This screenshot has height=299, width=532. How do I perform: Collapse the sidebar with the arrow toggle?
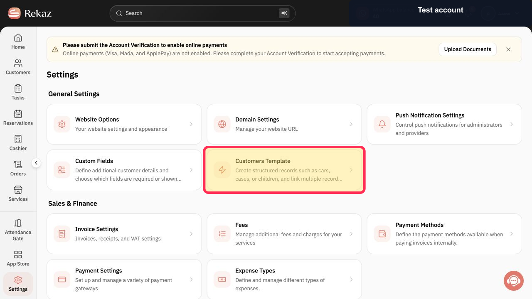(36, 163)
